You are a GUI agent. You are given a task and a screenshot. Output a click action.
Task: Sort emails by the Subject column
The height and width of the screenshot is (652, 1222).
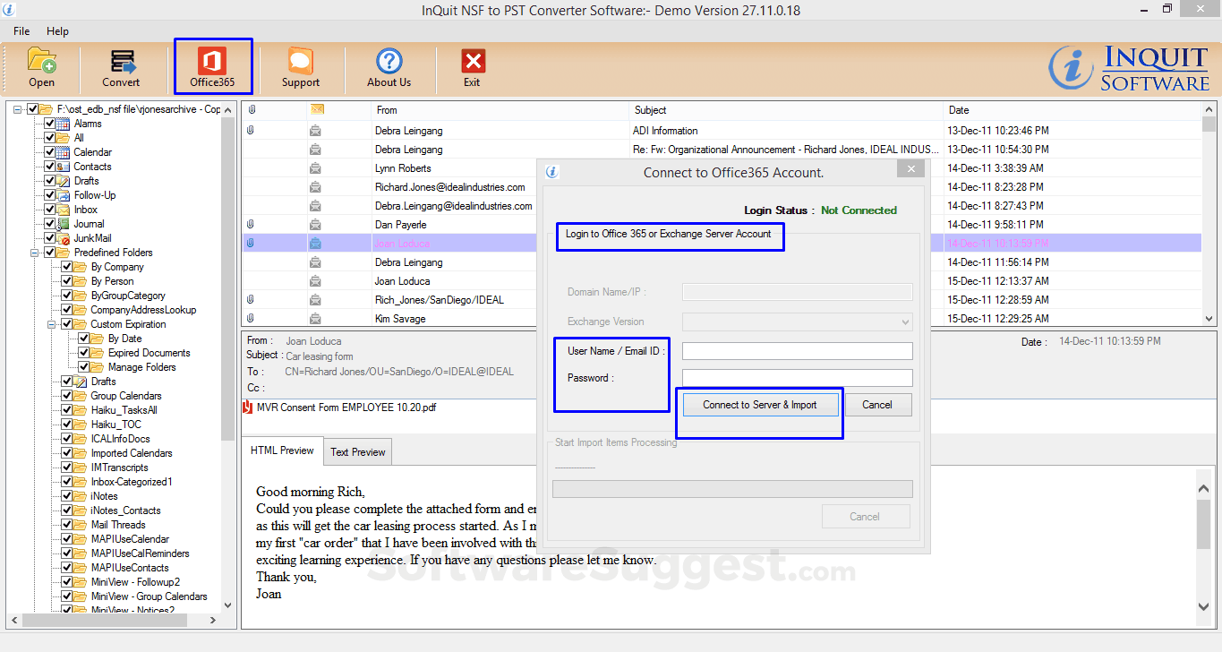tap(788, 110)
